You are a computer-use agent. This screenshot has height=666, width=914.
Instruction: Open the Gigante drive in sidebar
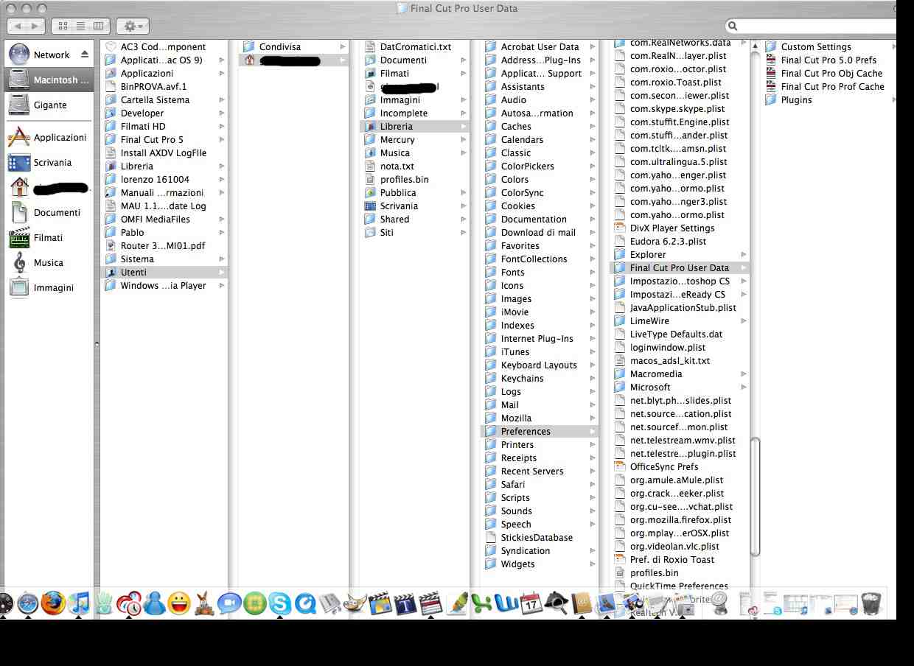pyautogui.click(x=49, y=105)
